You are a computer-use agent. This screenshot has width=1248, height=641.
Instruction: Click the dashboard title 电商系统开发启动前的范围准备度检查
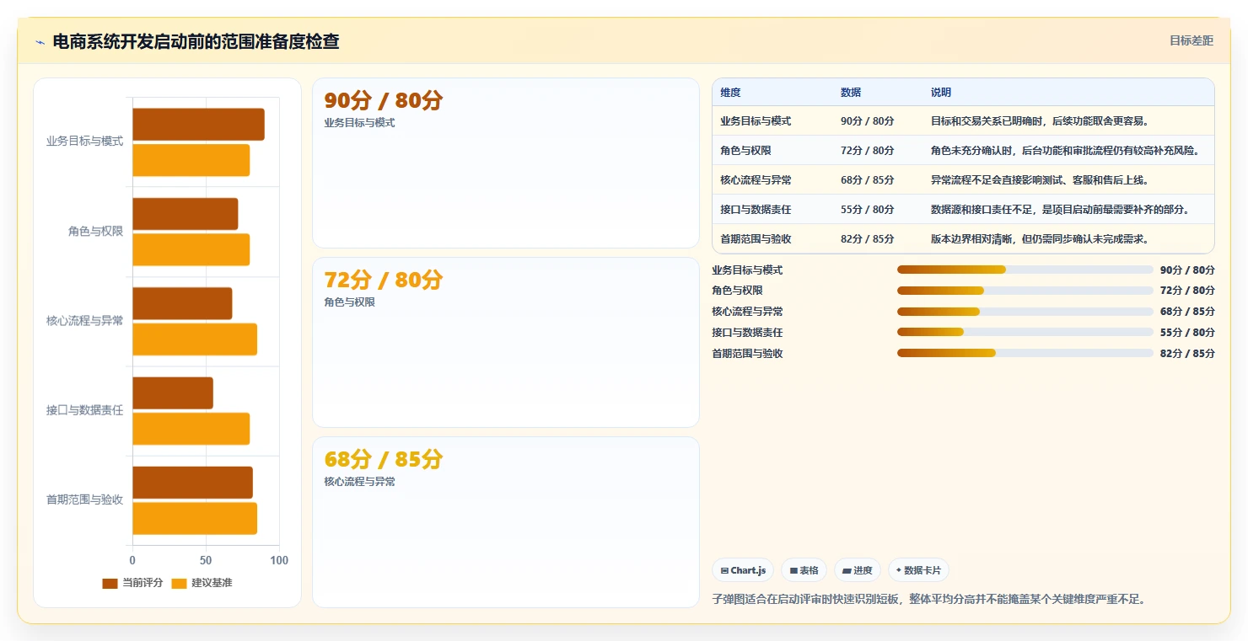coord(196,41)
